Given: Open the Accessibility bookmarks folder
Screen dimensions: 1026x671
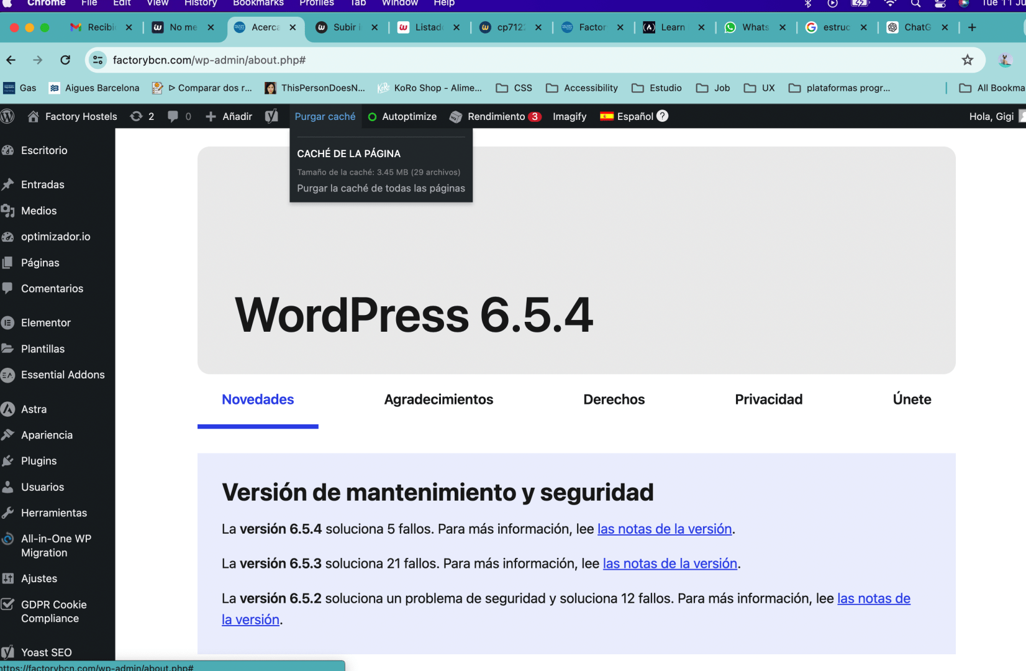Looking at the screenshot, I should [582, 88].
